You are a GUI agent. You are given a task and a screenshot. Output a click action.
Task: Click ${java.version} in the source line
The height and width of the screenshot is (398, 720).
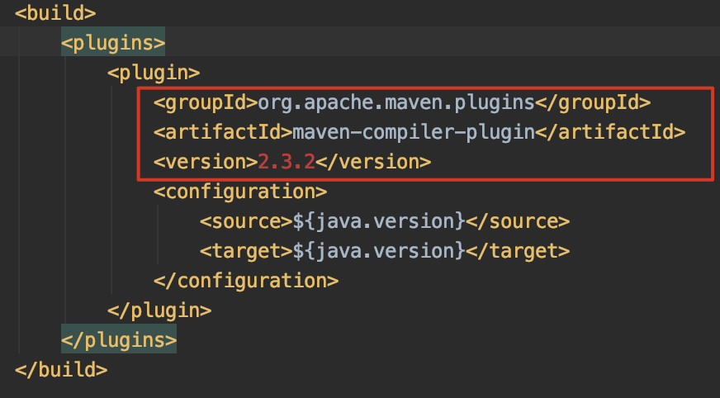[379, 221]
